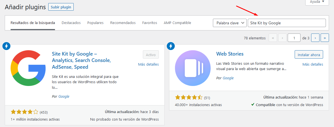
Task: Click the (453) ratings count
Action: [x=44, y=112]
